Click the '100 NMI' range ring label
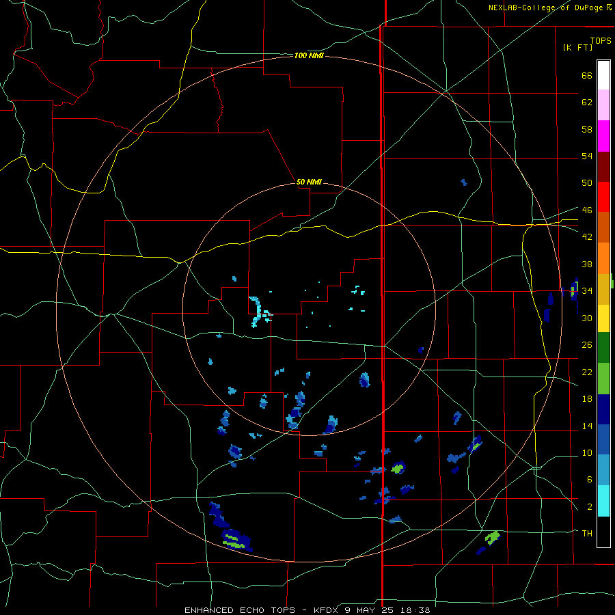The height and width of the screenshot is (615, 615). click(x=309, y=56)
